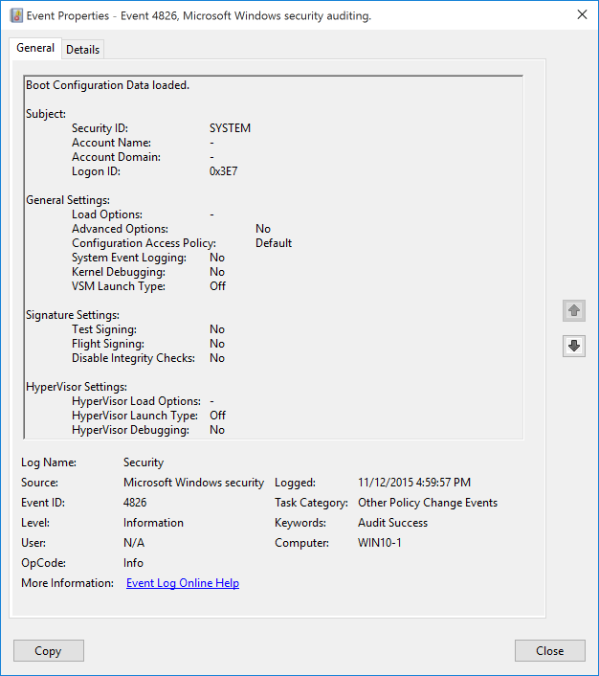This screenshot has height=676, width=599.
Task: Click the next event down arrow button
Action: (x=573, y=346)
